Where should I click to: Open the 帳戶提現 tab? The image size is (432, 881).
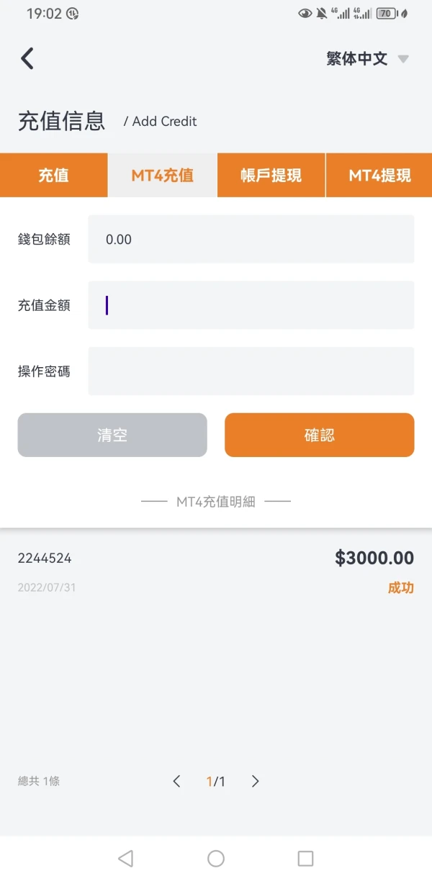[x=271, y=175]
